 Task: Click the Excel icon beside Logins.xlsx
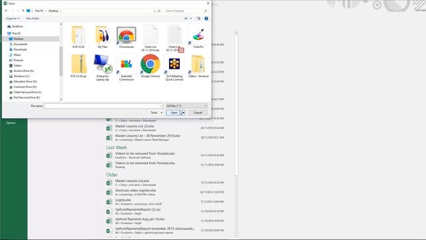[x=109, y=202]
